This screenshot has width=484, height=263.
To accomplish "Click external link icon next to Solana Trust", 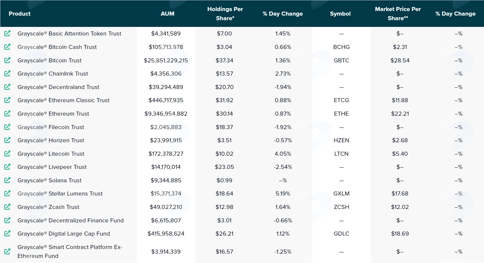I will 8,180.
